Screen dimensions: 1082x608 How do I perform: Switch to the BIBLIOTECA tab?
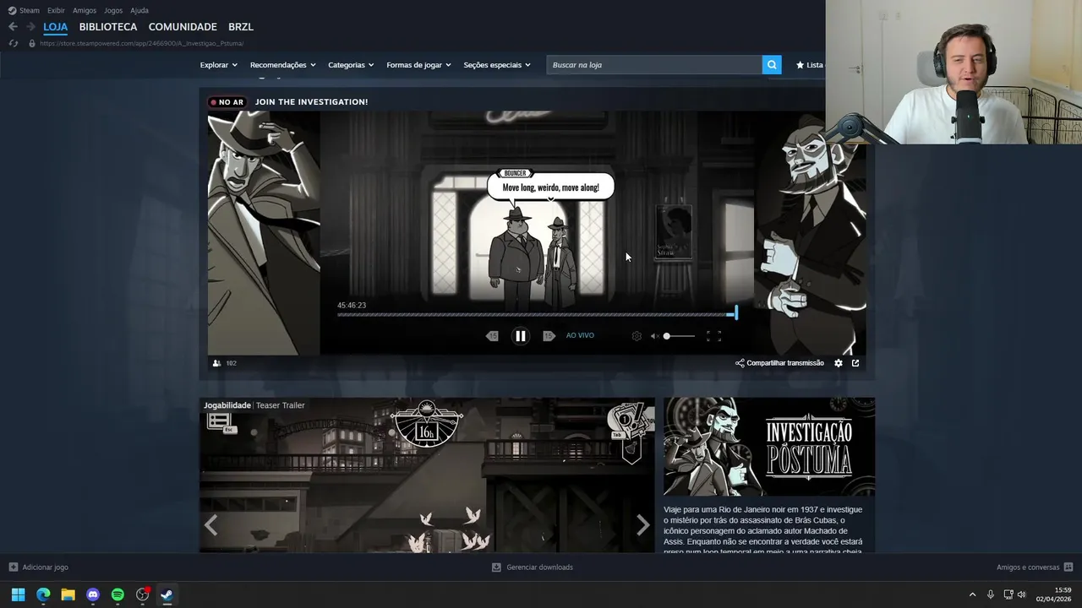pyautogui.click(x=108, y=27)
